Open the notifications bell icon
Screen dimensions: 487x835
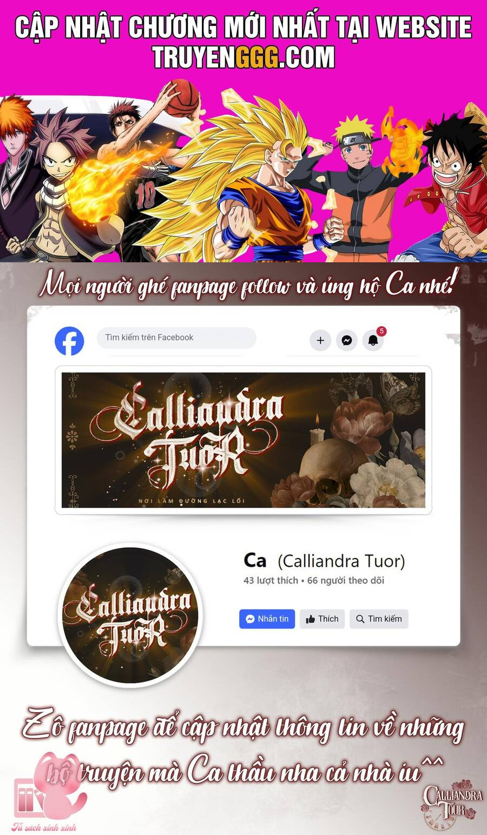(373, 340)
